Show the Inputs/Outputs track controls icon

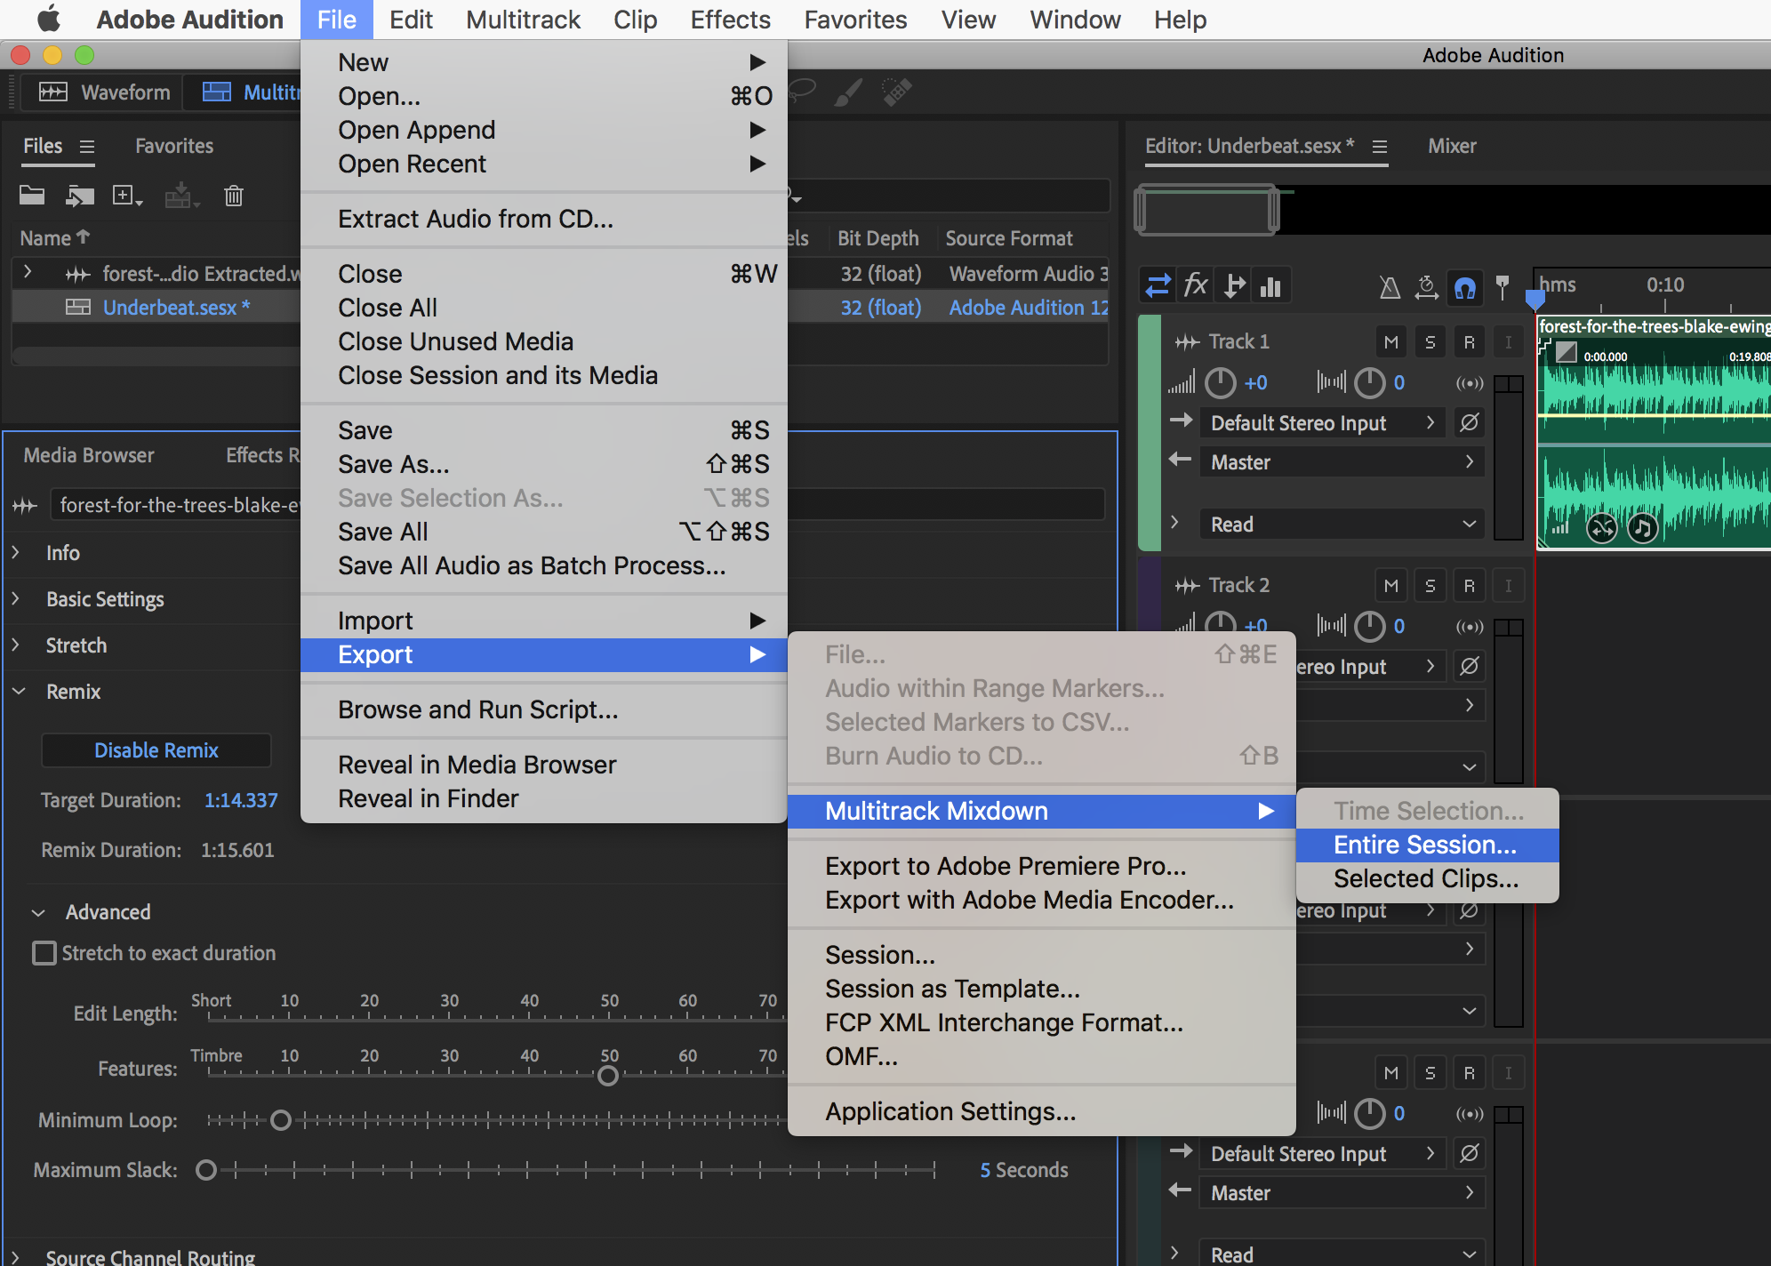point(1158,286)
